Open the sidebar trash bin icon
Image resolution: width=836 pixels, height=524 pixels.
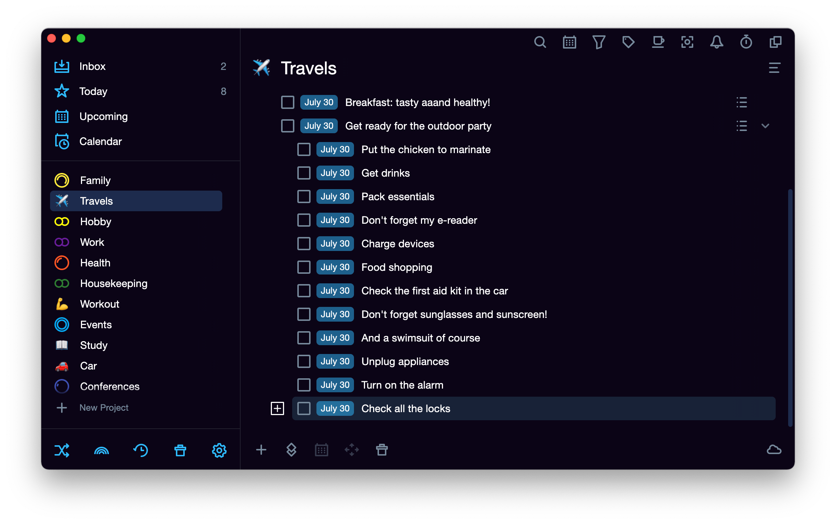click(x=180, y=450)
